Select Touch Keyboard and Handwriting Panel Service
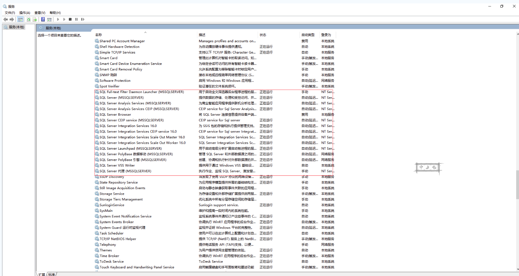 pyautogui.click(x=137, y=267)
